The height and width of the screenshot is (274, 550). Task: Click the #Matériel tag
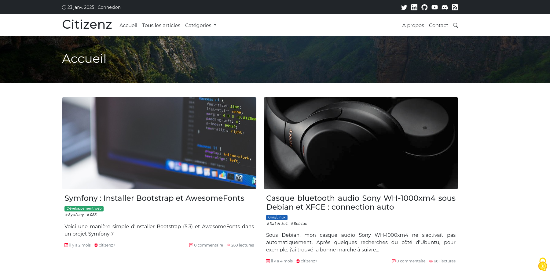(x=277, y=224)
